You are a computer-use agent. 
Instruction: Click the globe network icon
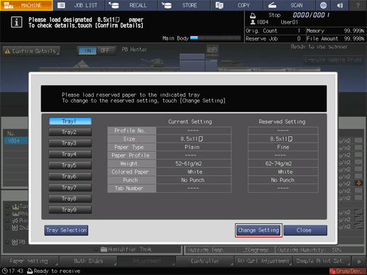[x=323, y=5]
